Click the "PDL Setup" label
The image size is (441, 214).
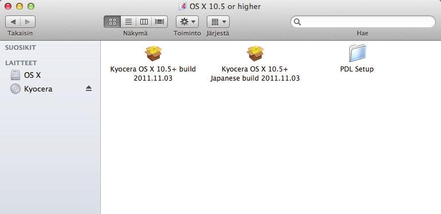click(357, 69)
